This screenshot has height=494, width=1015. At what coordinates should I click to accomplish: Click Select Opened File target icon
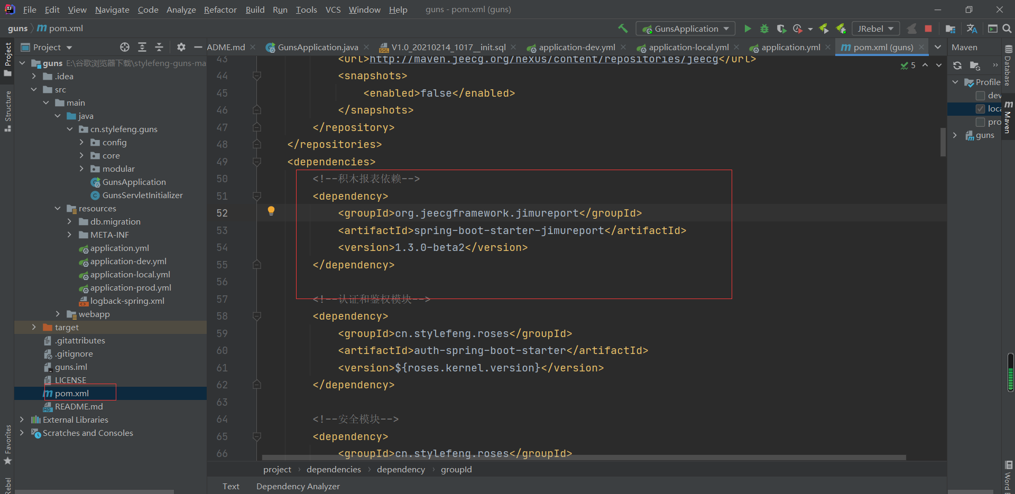(125, 47)
